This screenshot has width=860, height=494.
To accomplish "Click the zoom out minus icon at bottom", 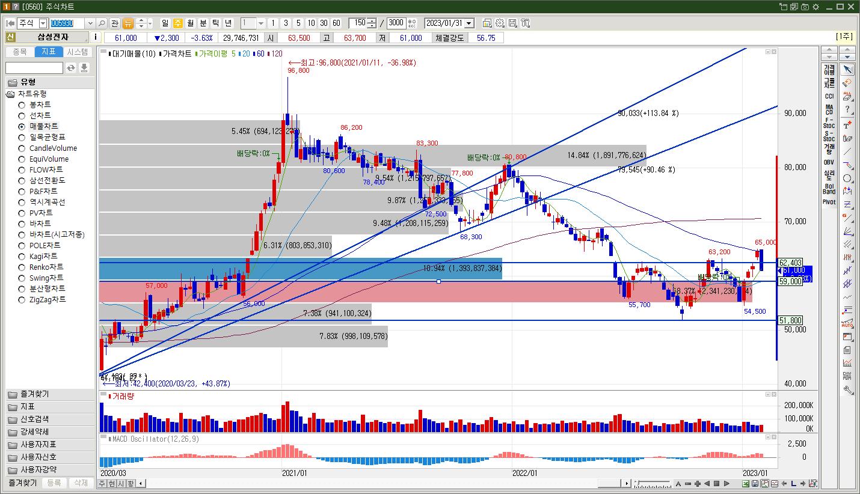I will tap(688, 484).
